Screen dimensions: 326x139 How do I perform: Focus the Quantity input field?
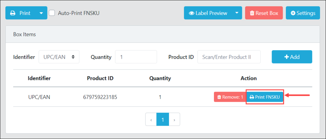point(136,57)
